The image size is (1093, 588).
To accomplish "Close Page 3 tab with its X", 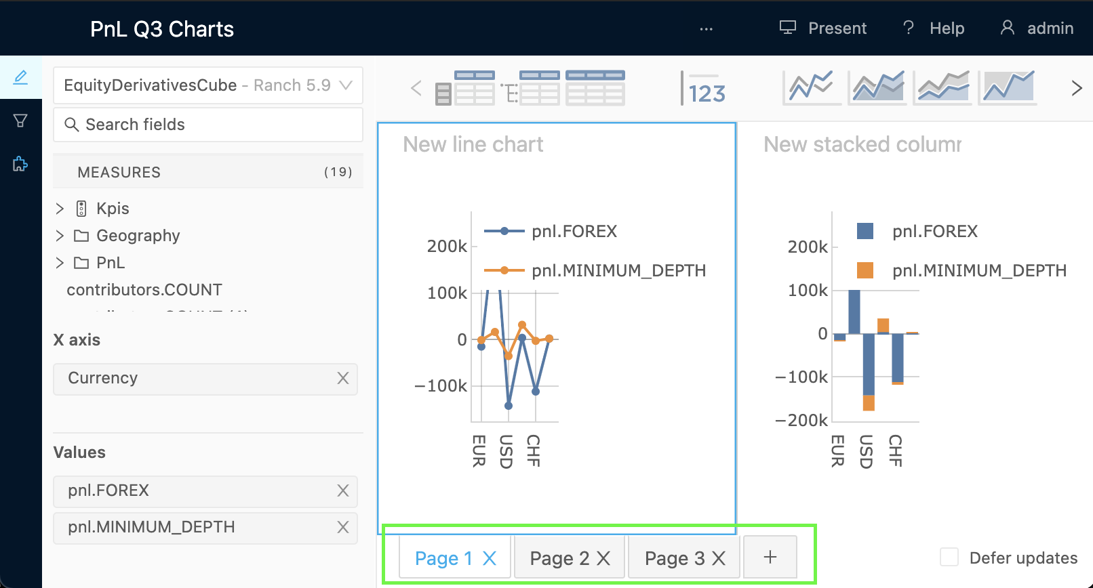I will [x=719, y=558].
